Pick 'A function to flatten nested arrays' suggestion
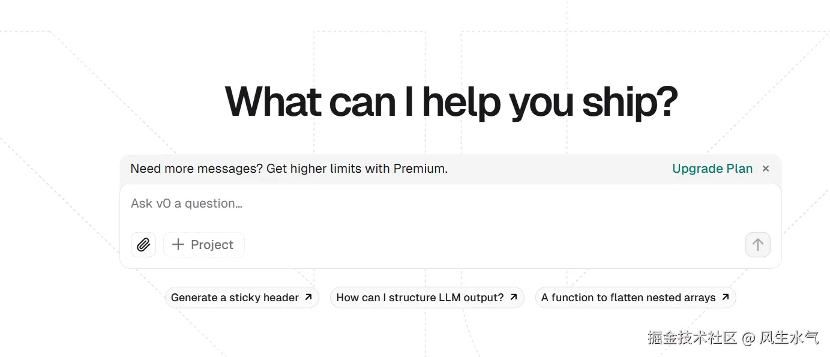The height and width of the screenshot is (357, 830). point(628,298)
